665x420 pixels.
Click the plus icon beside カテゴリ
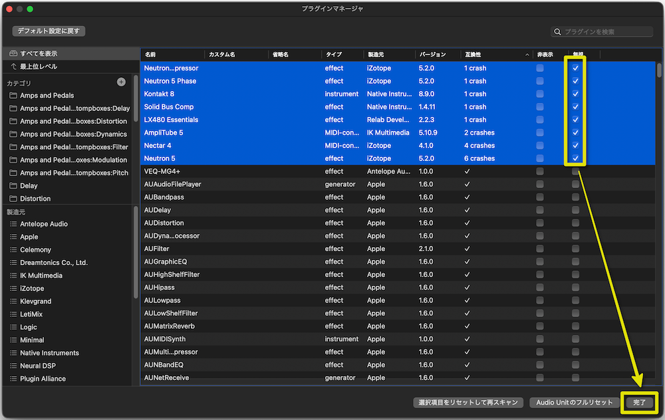(121, 82)
